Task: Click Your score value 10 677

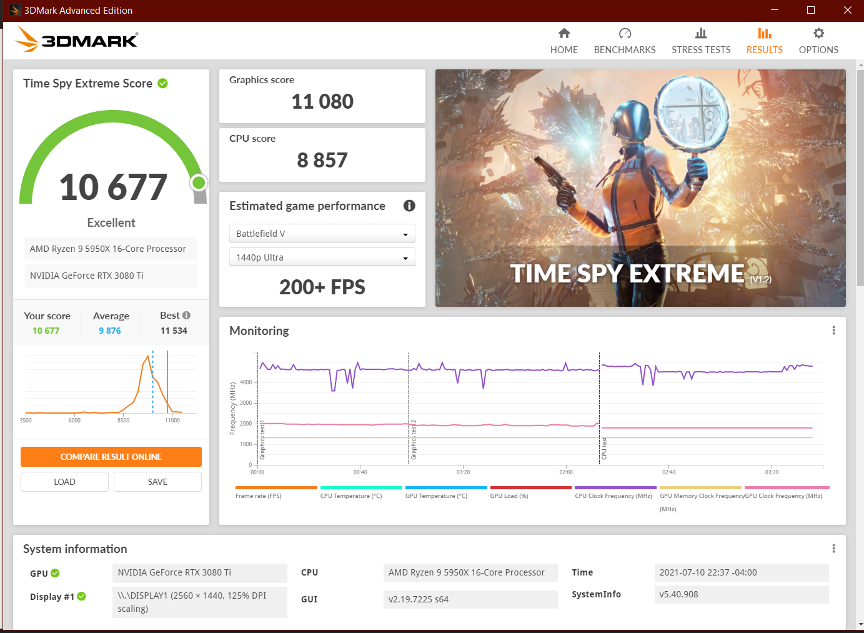Action: tap(46, 331)
